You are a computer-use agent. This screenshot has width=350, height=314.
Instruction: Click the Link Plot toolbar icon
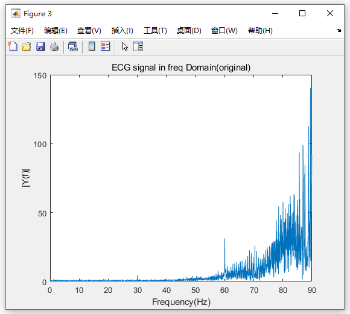tap(73, 46)
